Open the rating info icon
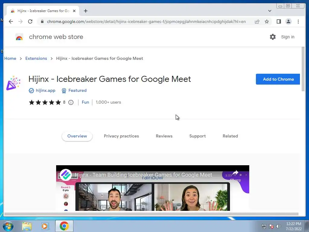This screenshot has width=309, height=232. (x=71, y=102)
